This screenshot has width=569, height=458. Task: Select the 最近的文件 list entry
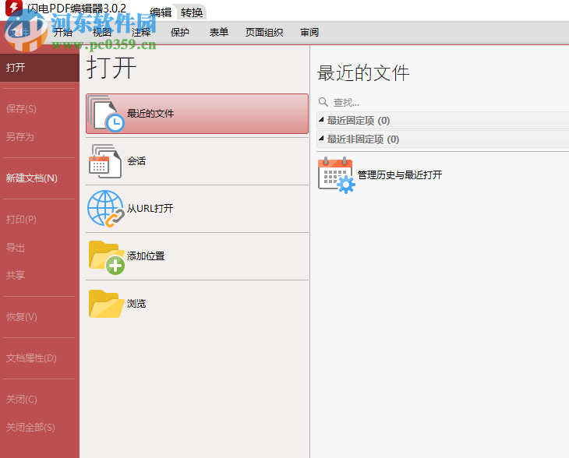pos(197,114)
